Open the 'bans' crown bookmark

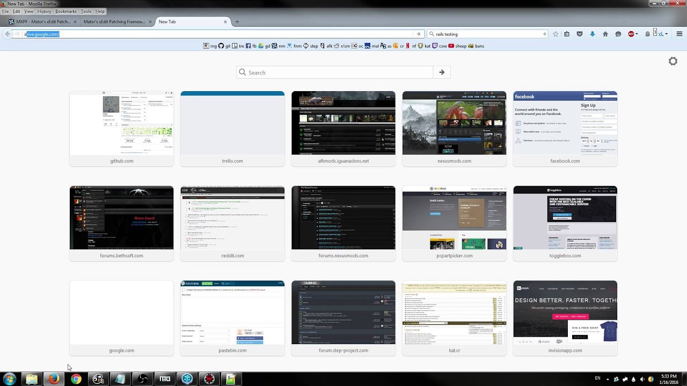tap(476, 46)
